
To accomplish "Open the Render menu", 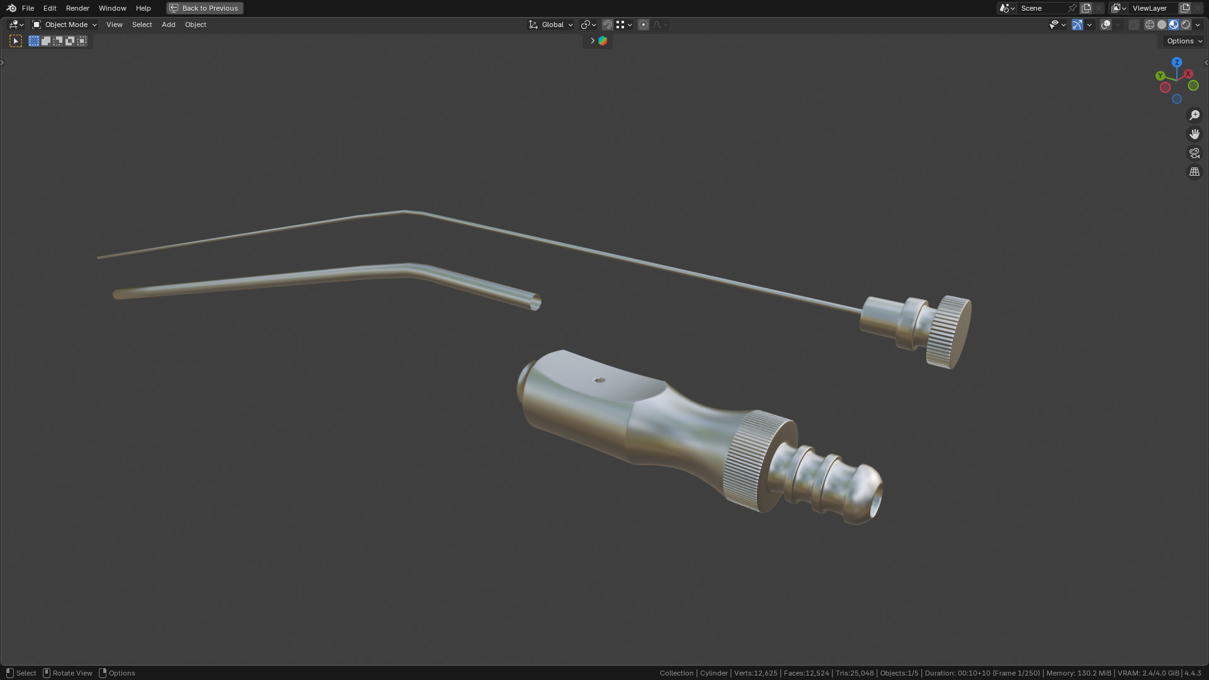I will [77, 8].
